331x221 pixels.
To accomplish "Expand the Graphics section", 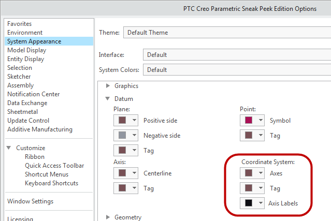I will coord(108,86).
